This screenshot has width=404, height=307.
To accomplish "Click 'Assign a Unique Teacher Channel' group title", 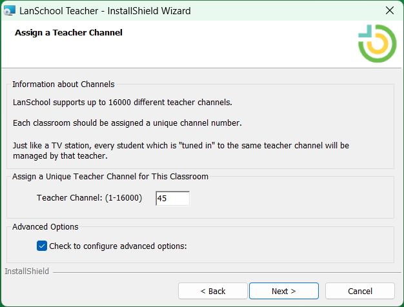I will point(110,177).
